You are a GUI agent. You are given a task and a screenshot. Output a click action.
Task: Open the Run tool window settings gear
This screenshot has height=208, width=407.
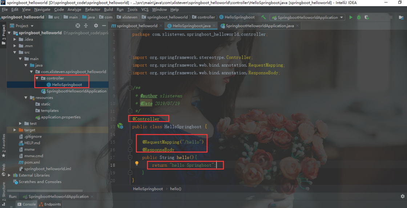coord(402,196)
